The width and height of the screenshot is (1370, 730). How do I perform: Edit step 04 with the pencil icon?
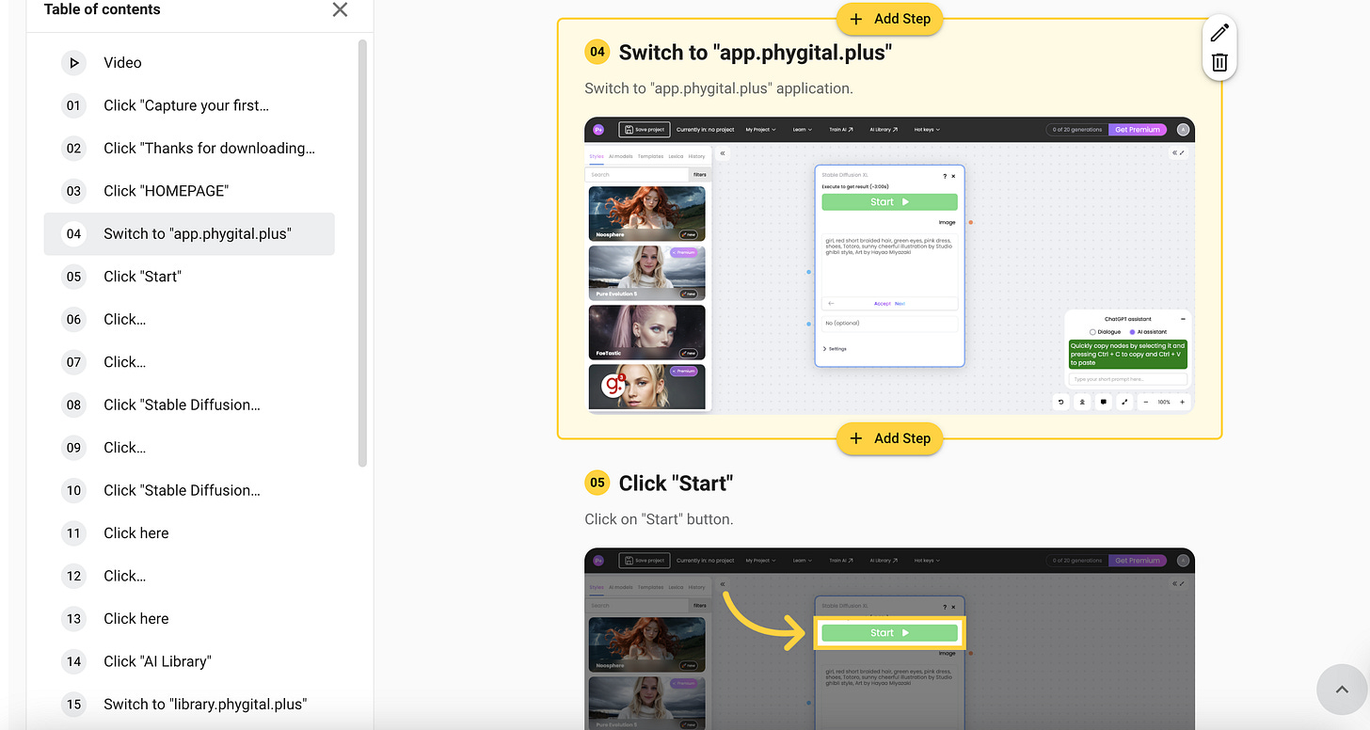click(1219, 33)
